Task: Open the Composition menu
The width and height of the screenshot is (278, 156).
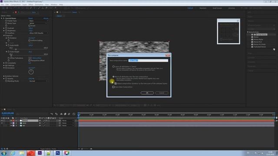Action: pyautogui.click(x=16, y=5)
